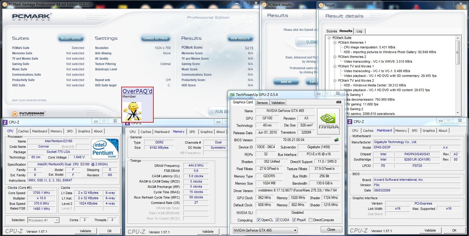The image size is (469, 236).
Task: Click the GPU-Z camera screenshot icon
Action: coord(339,102)
